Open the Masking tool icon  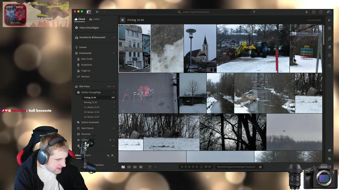click(x=329, y=55)
